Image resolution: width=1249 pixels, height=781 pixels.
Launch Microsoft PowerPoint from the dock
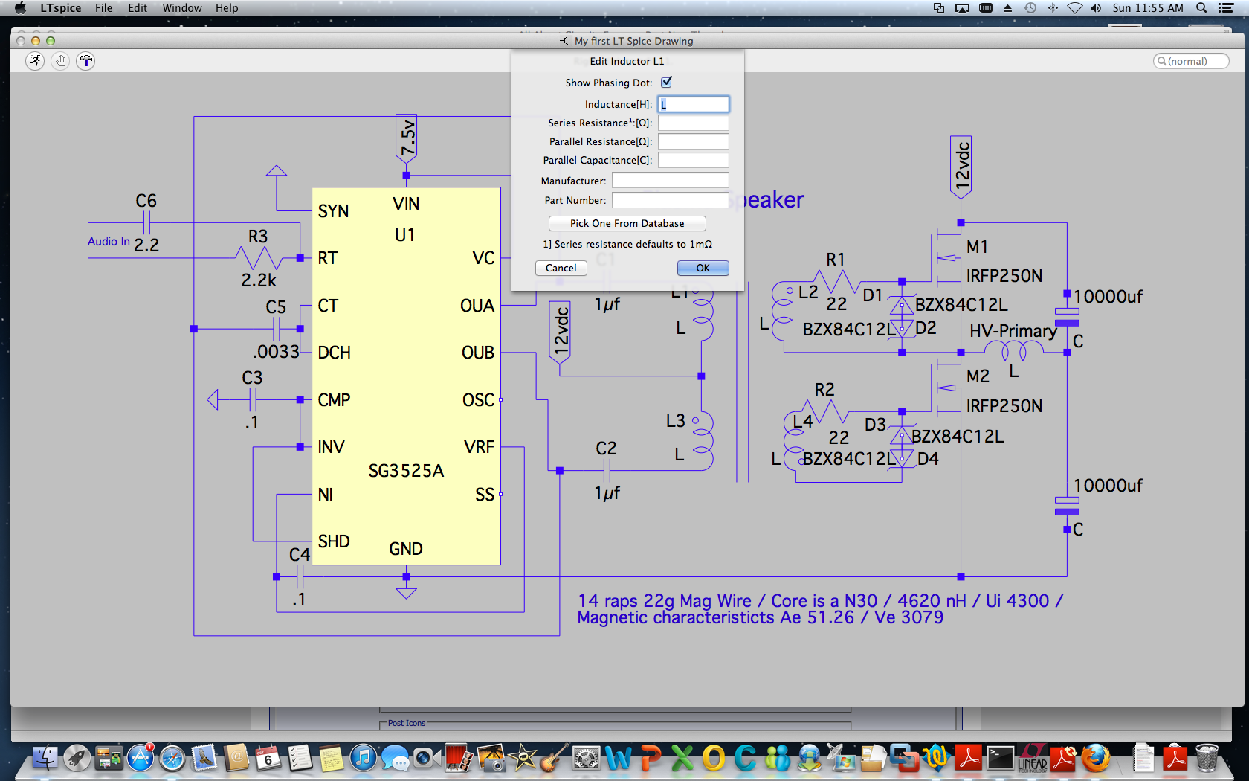coord(651,758)
